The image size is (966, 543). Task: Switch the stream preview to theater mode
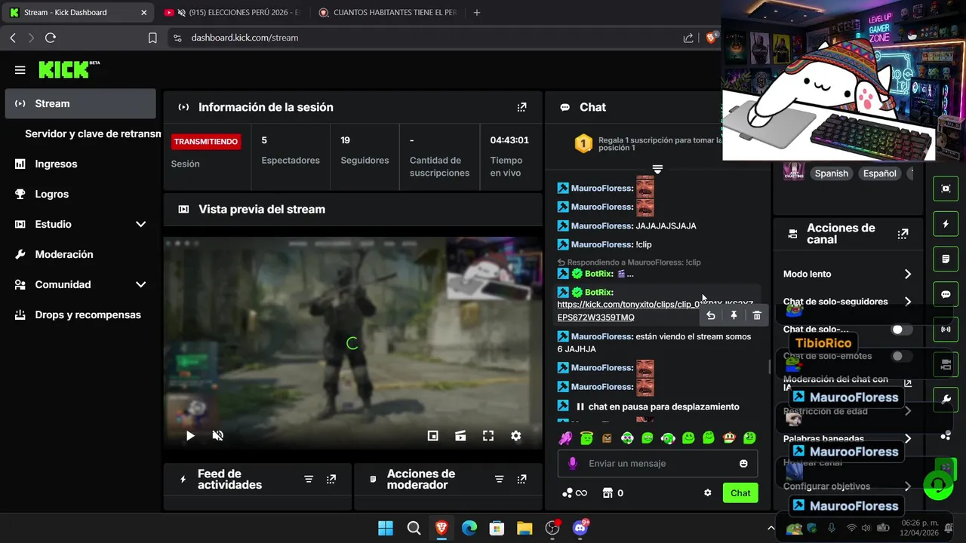[x=460, y=435]
